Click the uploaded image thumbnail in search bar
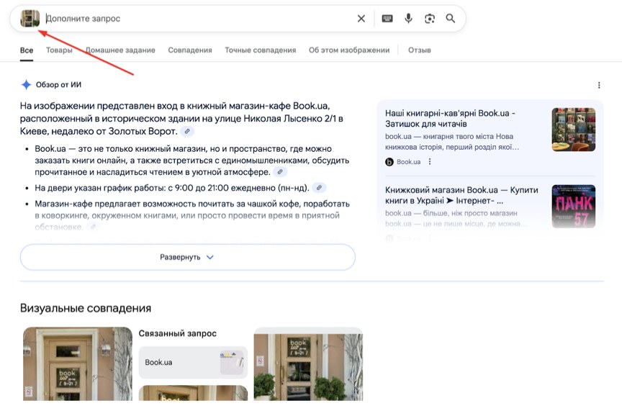Image resolution: width=622 pixels, height=416 pixels. click(30, 18)
